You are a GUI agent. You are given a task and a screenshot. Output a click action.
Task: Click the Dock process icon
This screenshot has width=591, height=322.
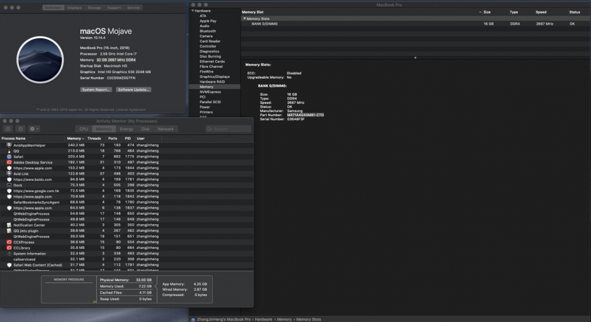coord(9,185)
